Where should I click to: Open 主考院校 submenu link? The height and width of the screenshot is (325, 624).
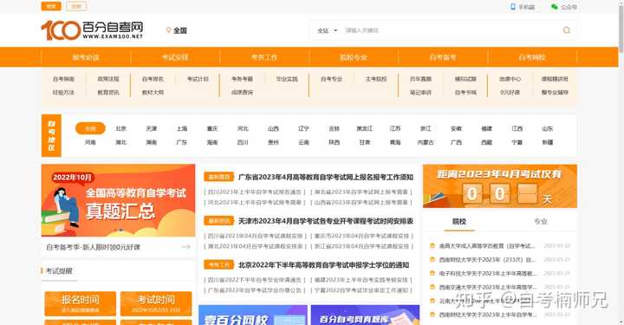pyautogui.click(x=376, y=79)
